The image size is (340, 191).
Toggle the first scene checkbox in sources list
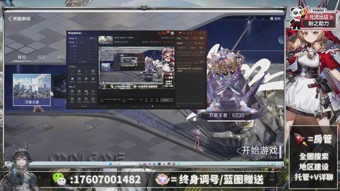71,46
